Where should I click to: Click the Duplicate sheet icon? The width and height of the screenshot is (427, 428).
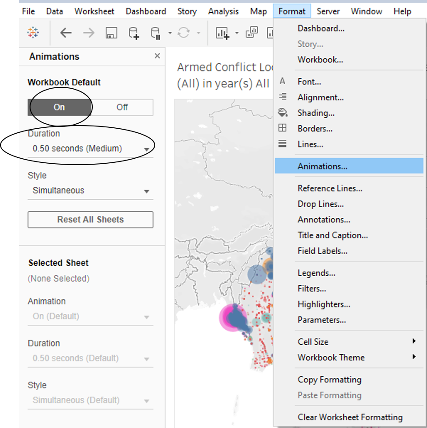click(x=251, y=33)
